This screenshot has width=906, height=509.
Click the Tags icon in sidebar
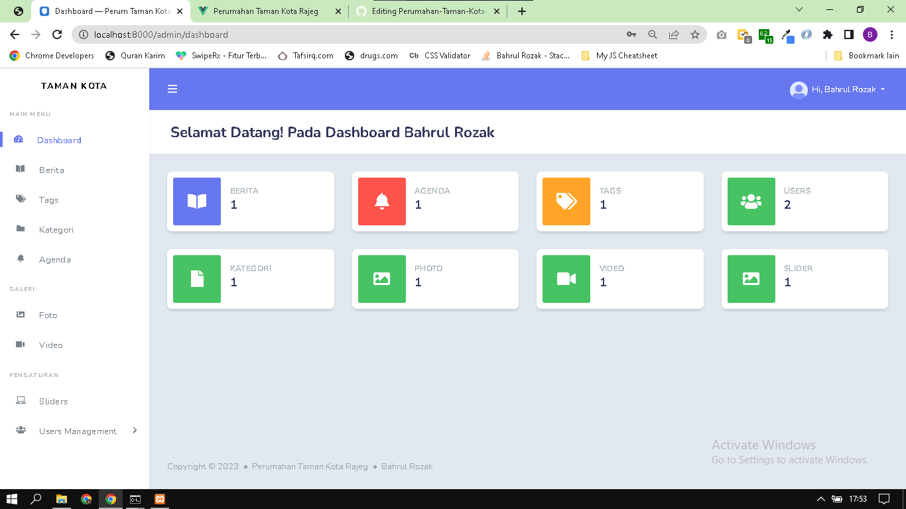click(21, 199)
